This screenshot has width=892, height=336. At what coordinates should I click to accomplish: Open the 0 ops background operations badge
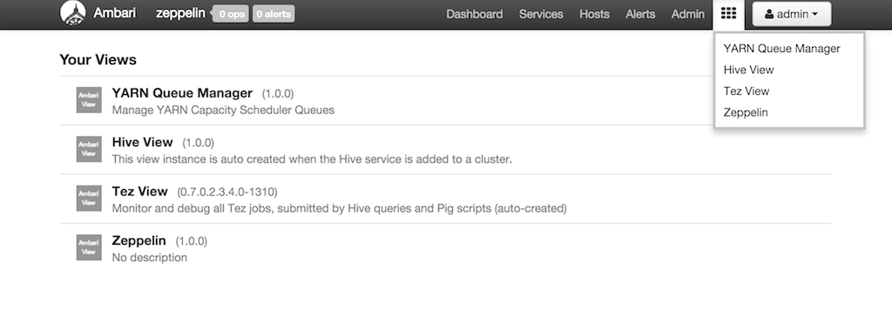click(231, 14)
